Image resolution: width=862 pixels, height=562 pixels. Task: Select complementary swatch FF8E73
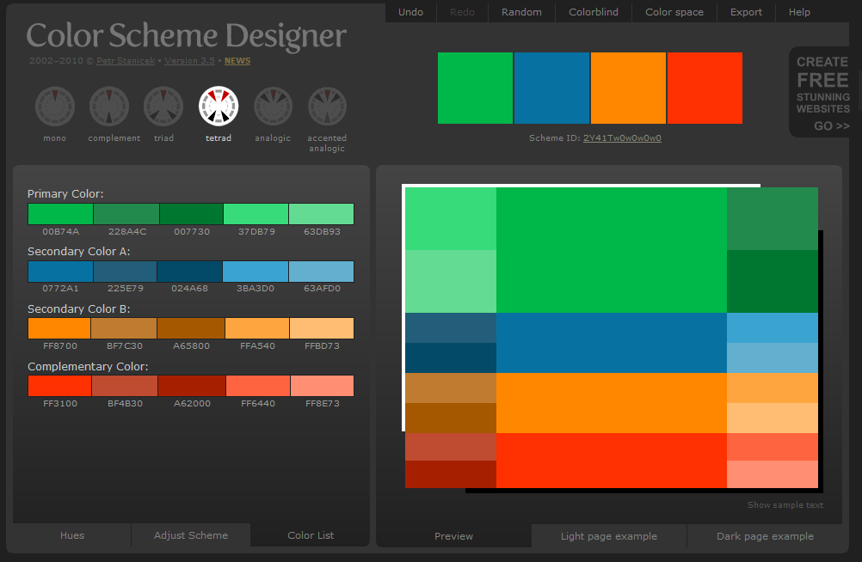coord(322,386)
